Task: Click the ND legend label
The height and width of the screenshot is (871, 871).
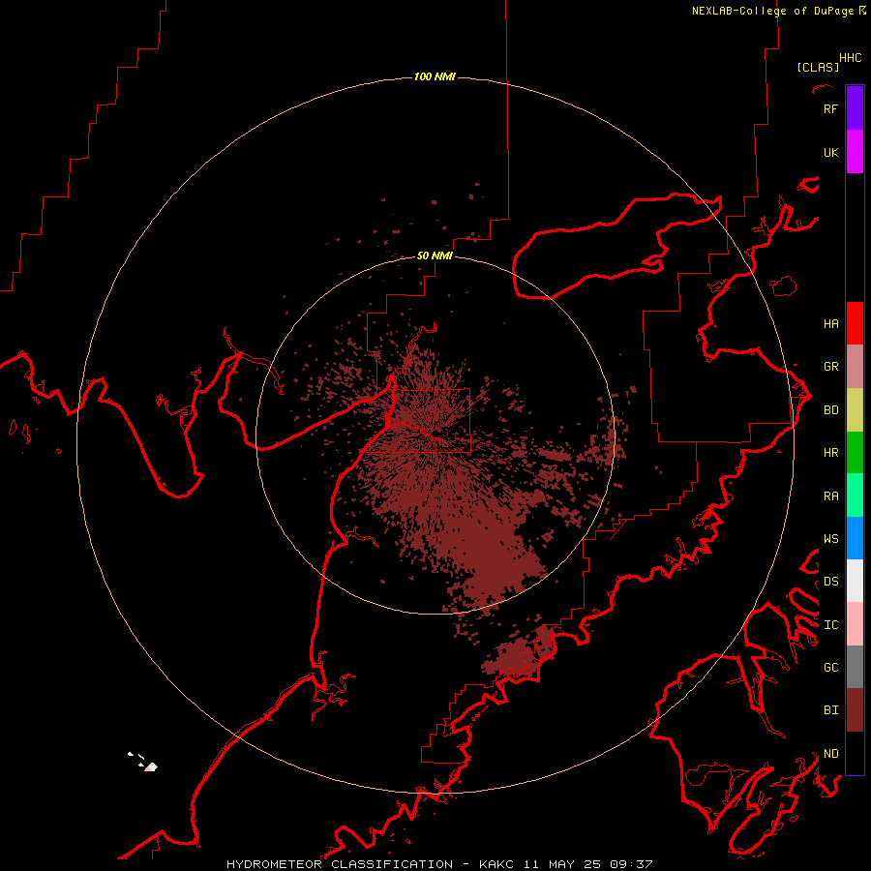Action: 830,754
